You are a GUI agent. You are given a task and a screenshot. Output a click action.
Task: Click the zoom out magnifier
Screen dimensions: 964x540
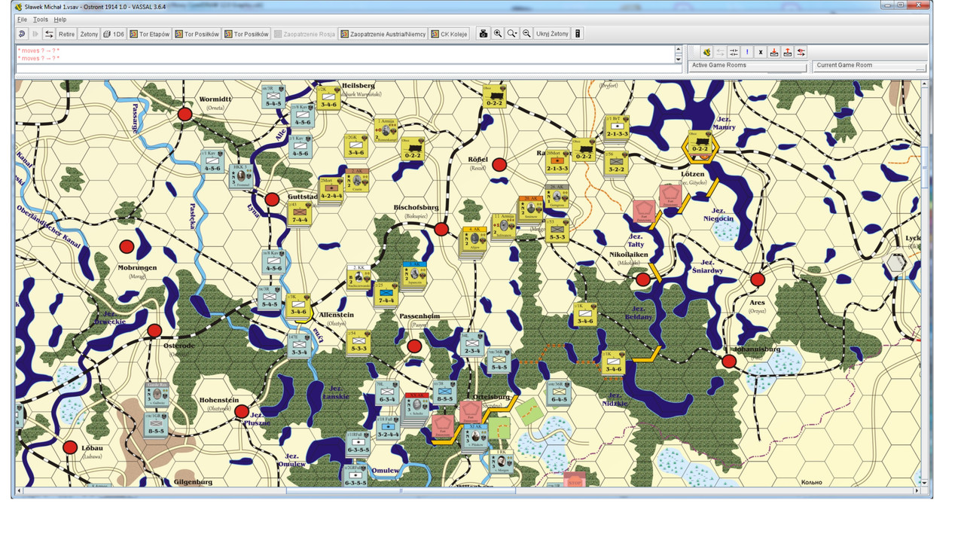527,34
